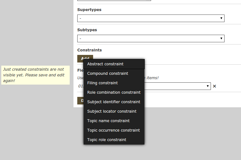Click the partially hidden button below the field row
241x160 pixels.
click(x=80, y=101)
